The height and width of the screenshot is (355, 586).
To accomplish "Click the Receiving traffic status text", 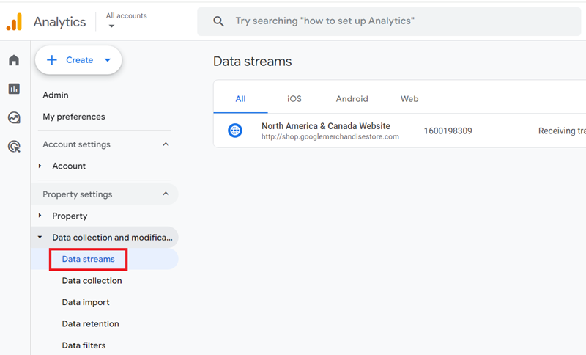I will click(562, 131).
